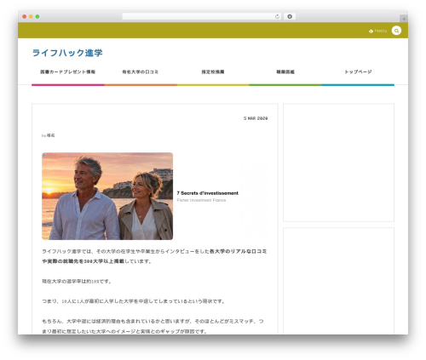This screenshot has height=360, width=426.
Task: Click the 5 MAR 2020 post date
Action: point(256,118)
